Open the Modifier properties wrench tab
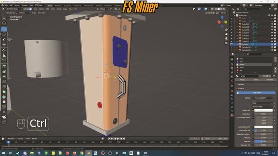 point(232,95)
